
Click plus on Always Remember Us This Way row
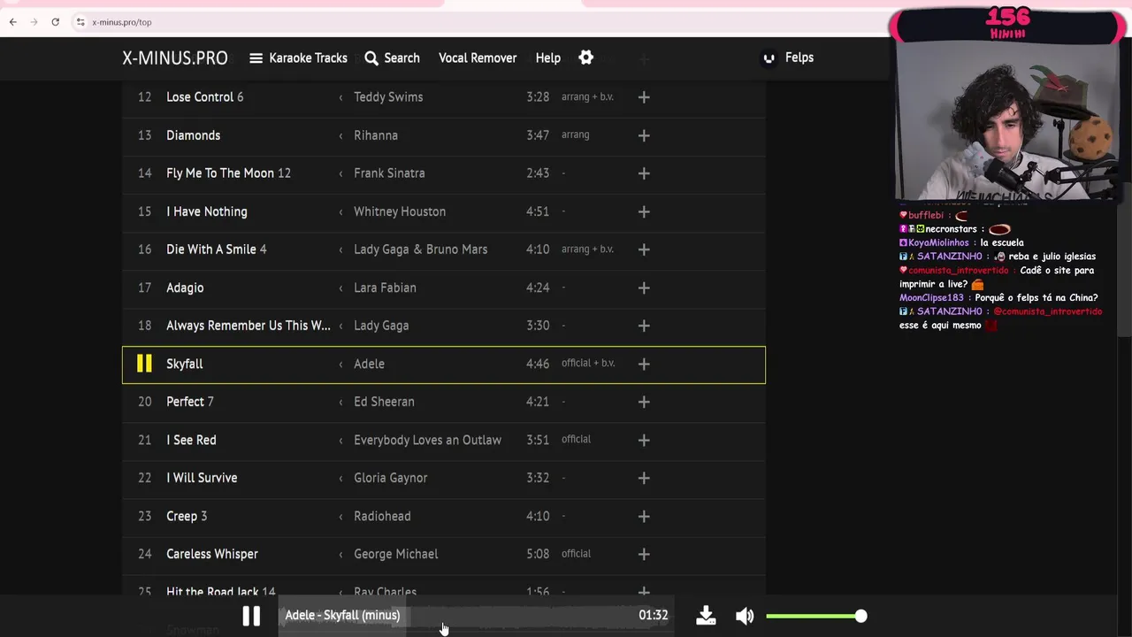tap(644, 326)
